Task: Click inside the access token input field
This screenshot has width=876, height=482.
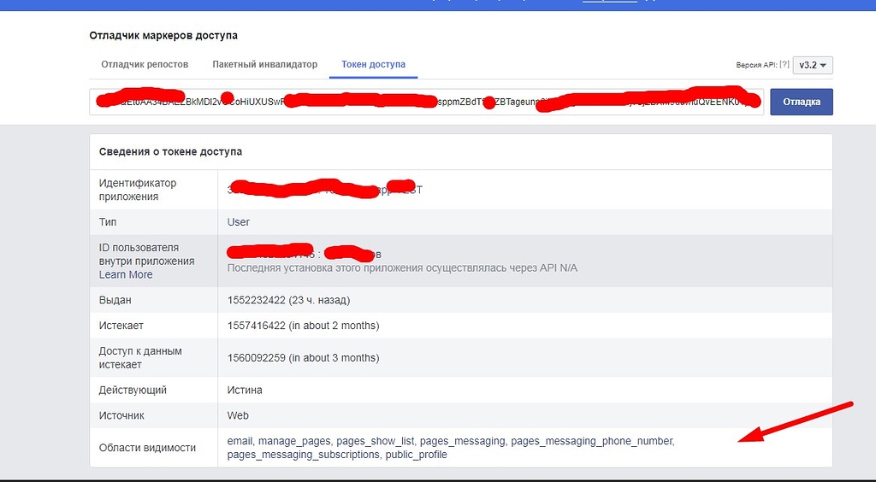Action: click(428, 102)
